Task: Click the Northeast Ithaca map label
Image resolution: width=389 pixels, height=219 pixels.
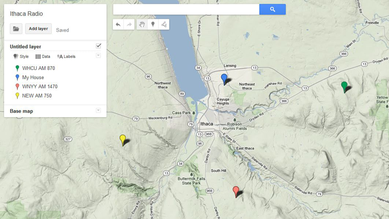Action: point(247,86)
